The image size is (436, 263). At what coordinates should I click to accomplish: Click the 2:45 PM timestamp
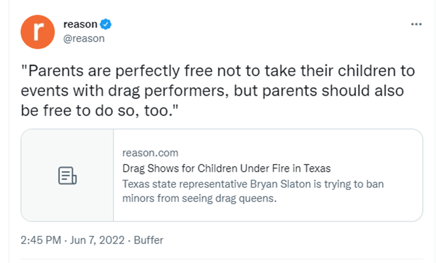coord(41,240)
